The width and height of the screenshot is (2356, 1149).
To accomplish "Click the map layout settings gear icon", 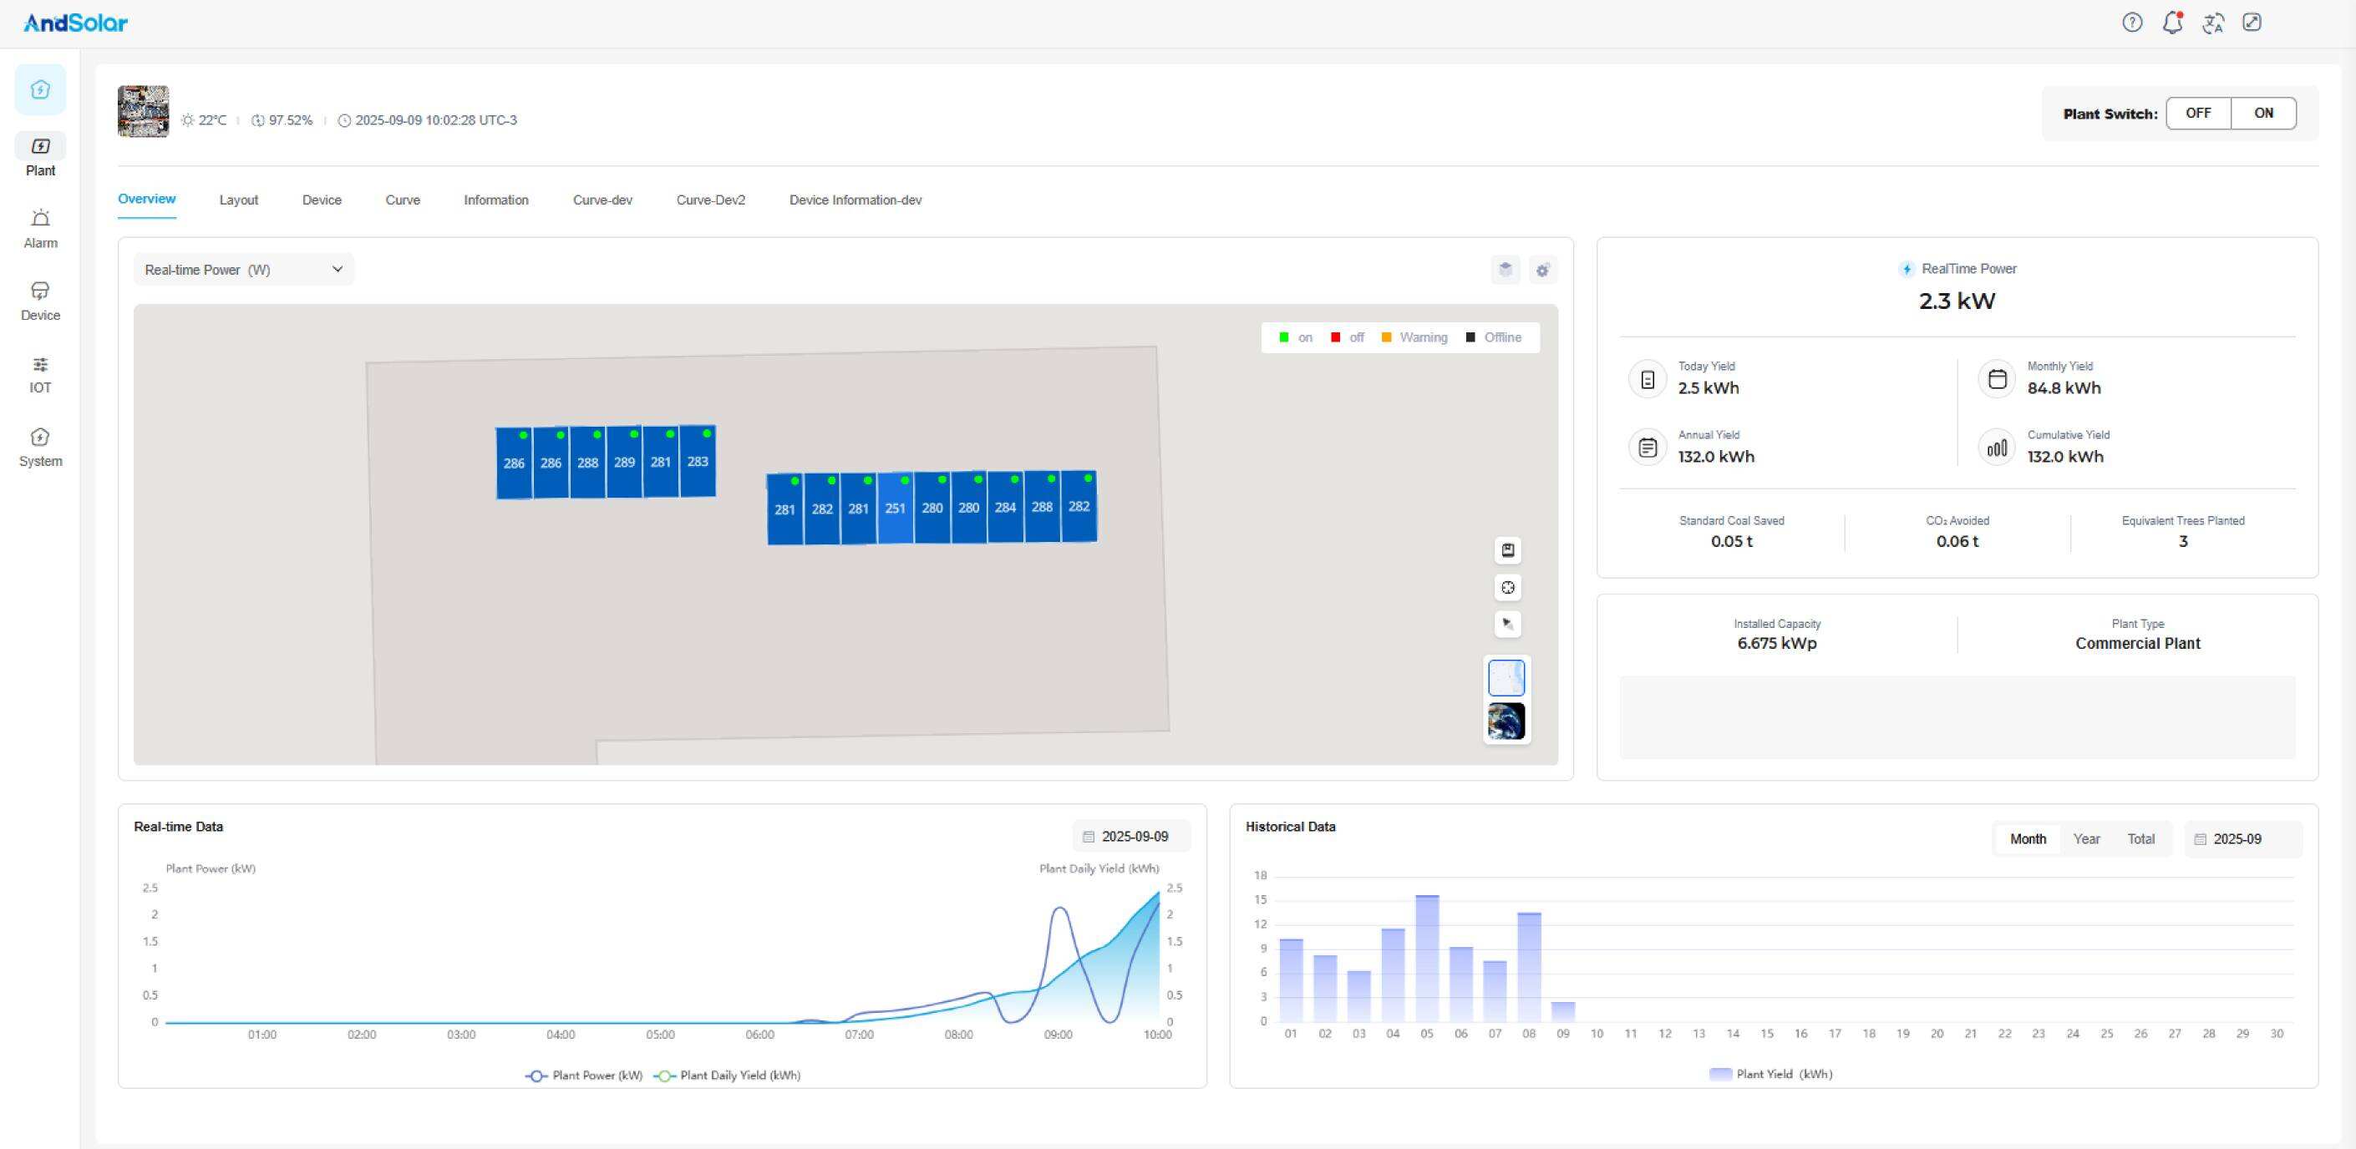I will (x=1542, y=270).
